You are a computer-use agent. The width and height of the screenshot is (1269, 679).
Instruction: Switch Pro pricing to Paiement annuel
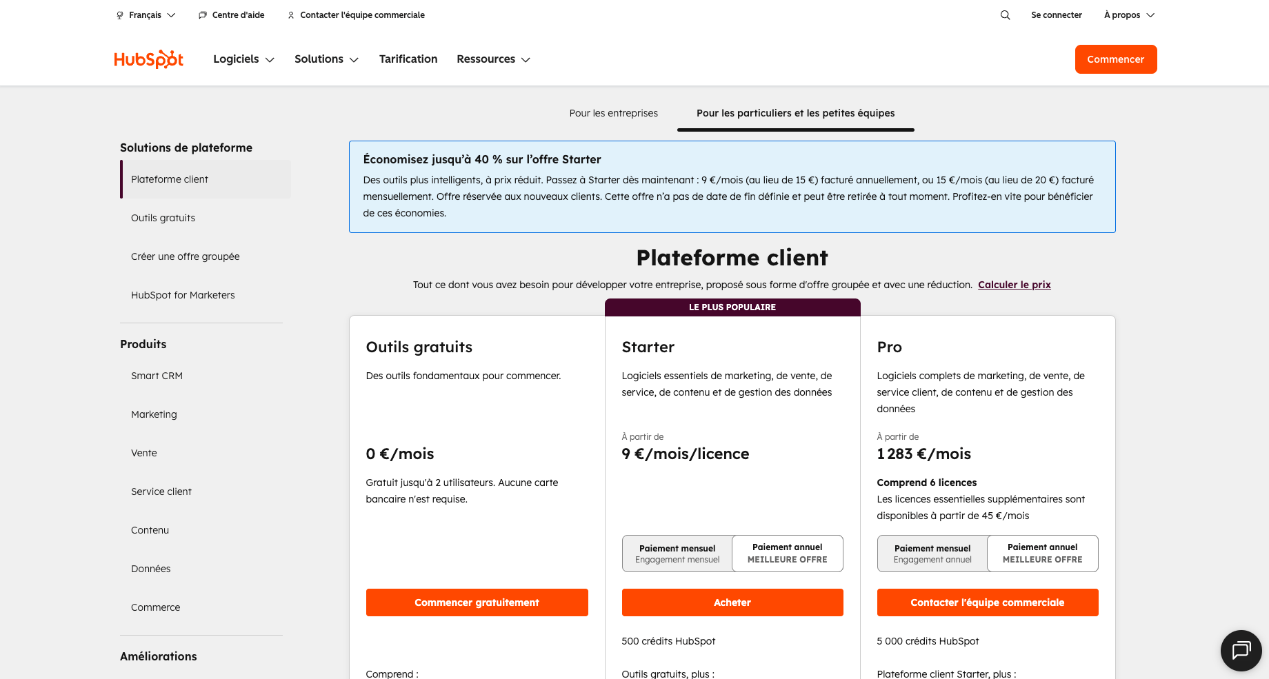pyautogui.click(x=1042, y=554)
